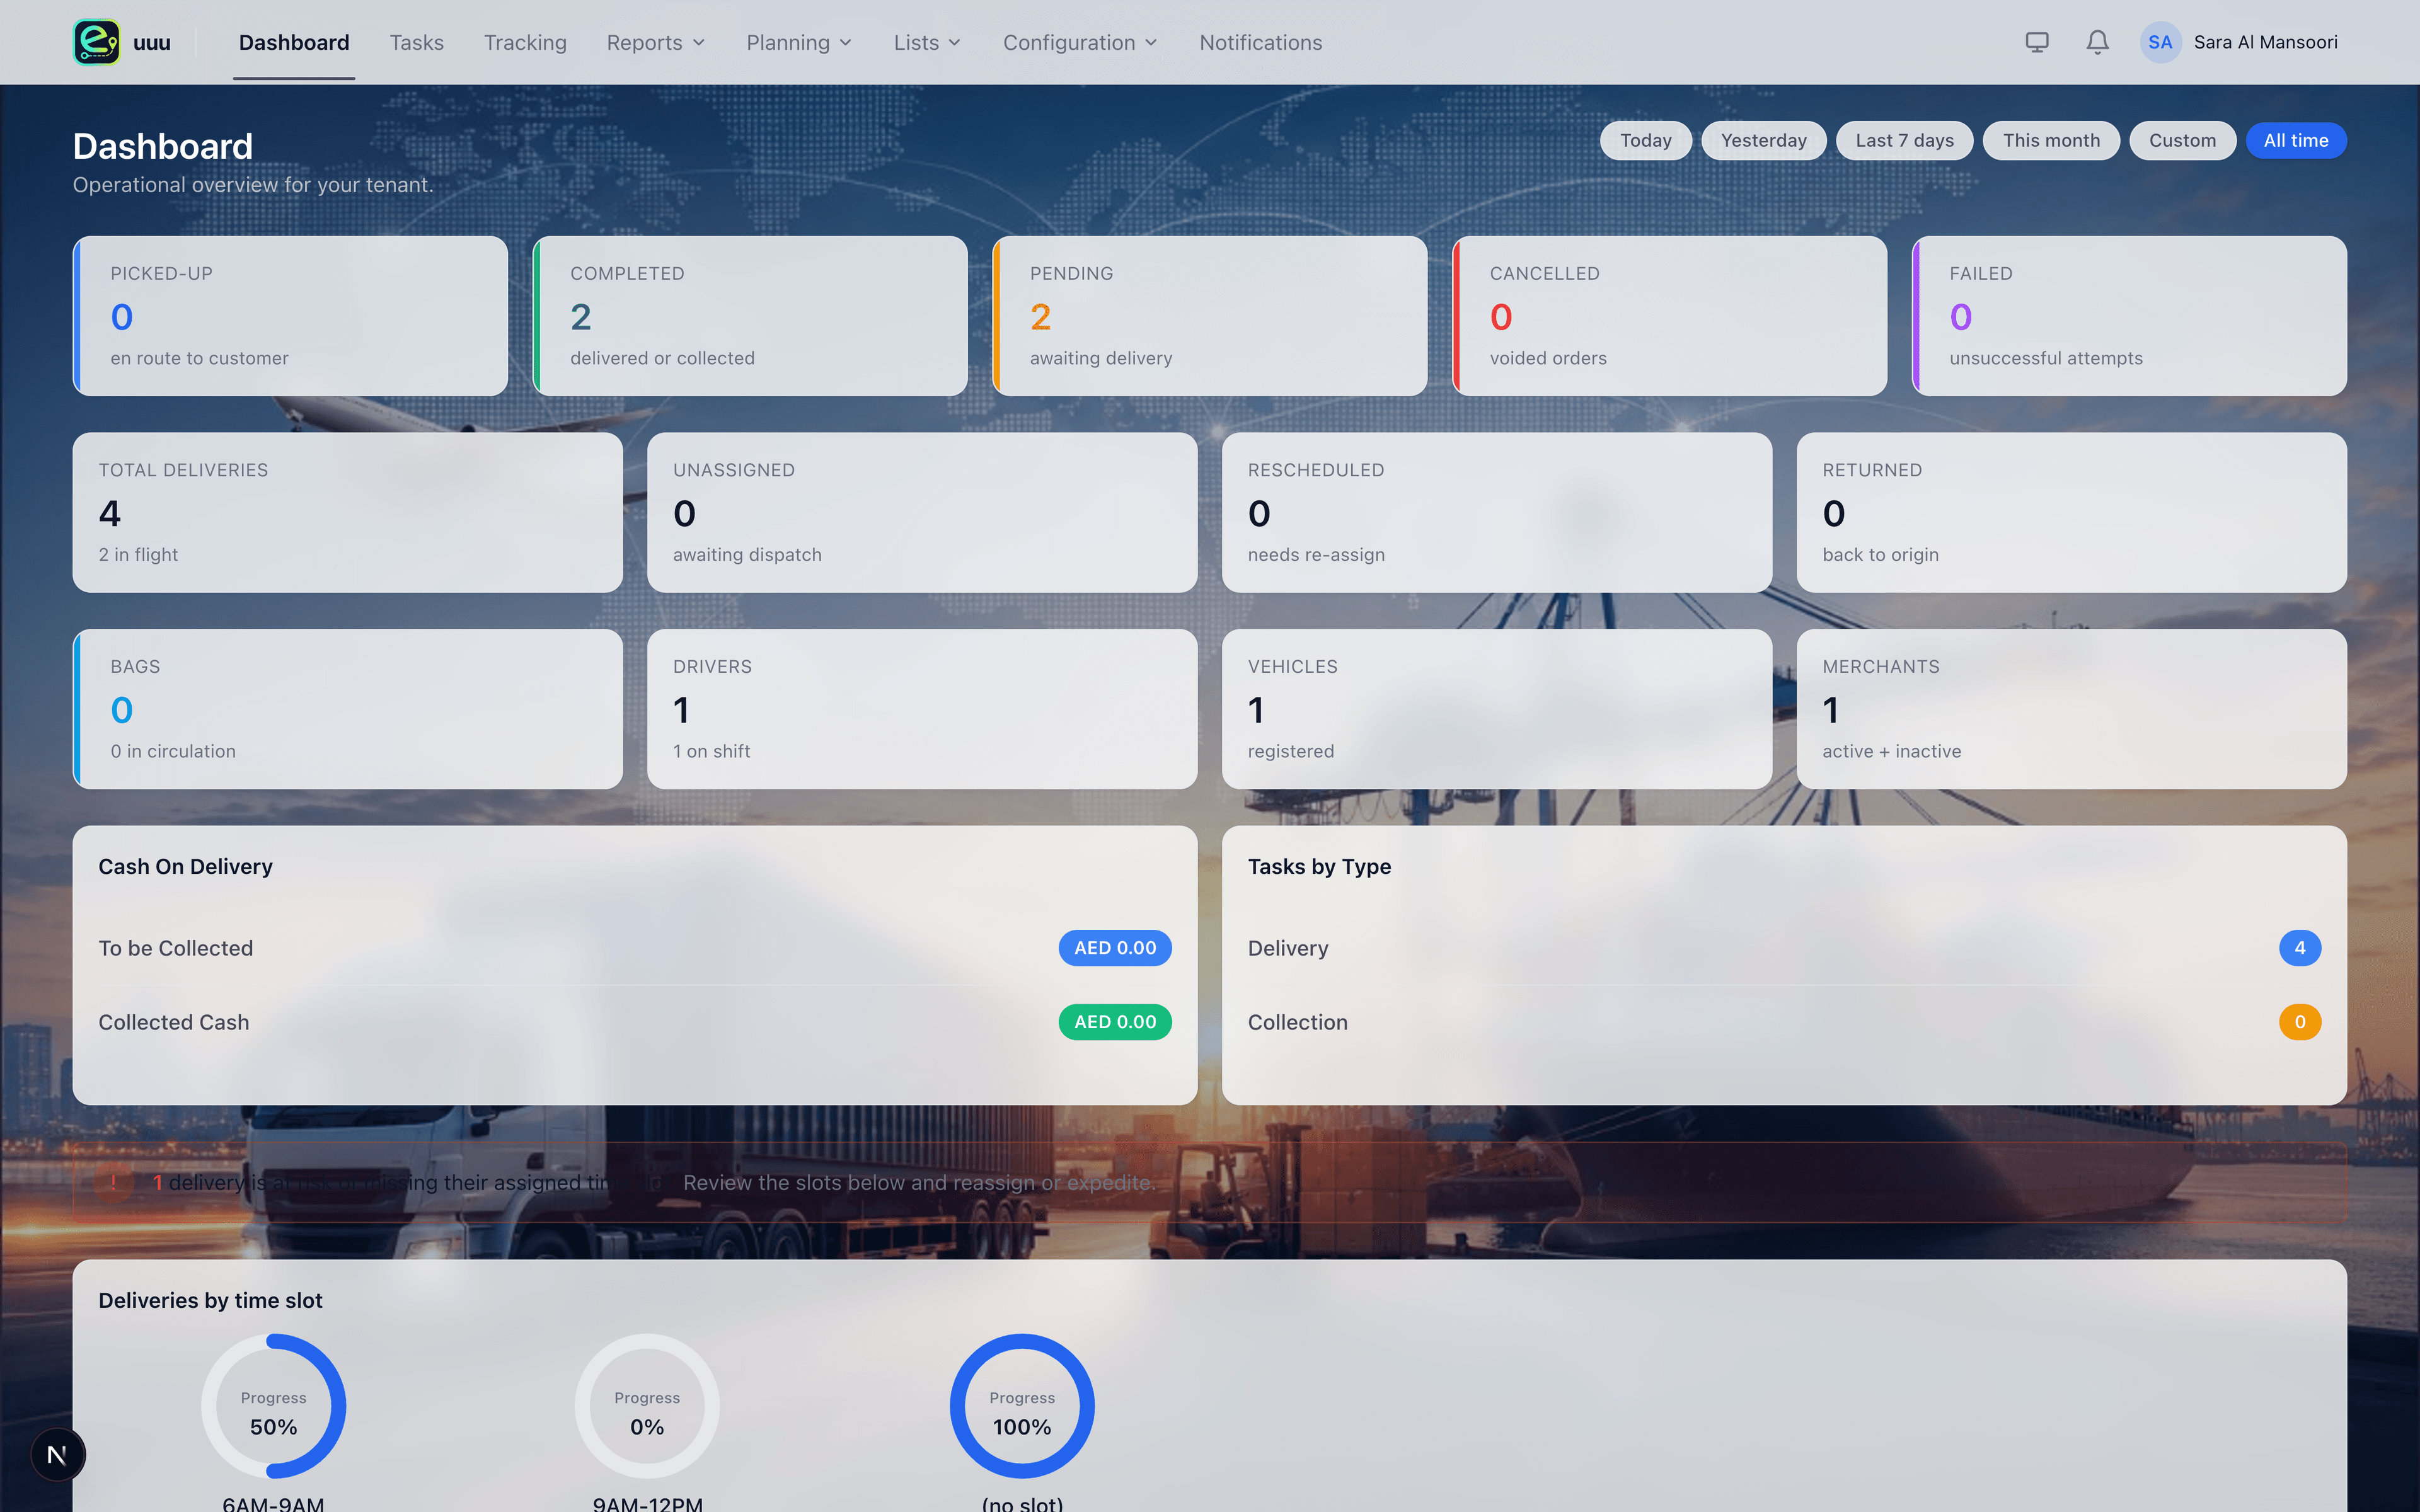Click the To be Collected AED 0.00 badge
This screenshot has height=1512, width=2420.
[1115, 948]
